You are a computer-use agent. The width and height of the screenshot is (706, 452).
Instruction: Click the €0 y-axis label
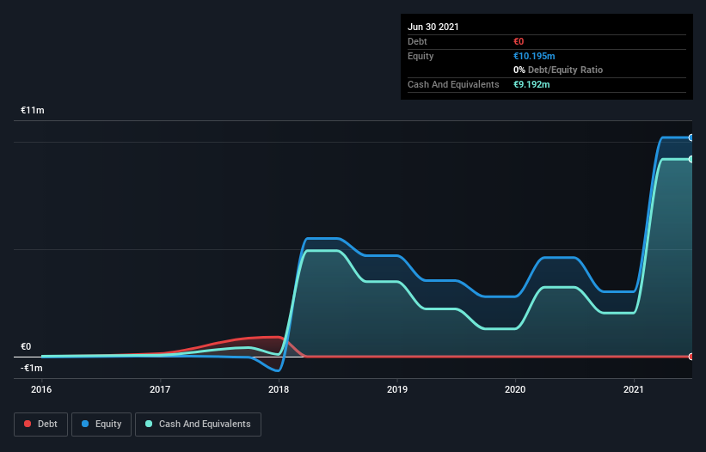point(26,346)
